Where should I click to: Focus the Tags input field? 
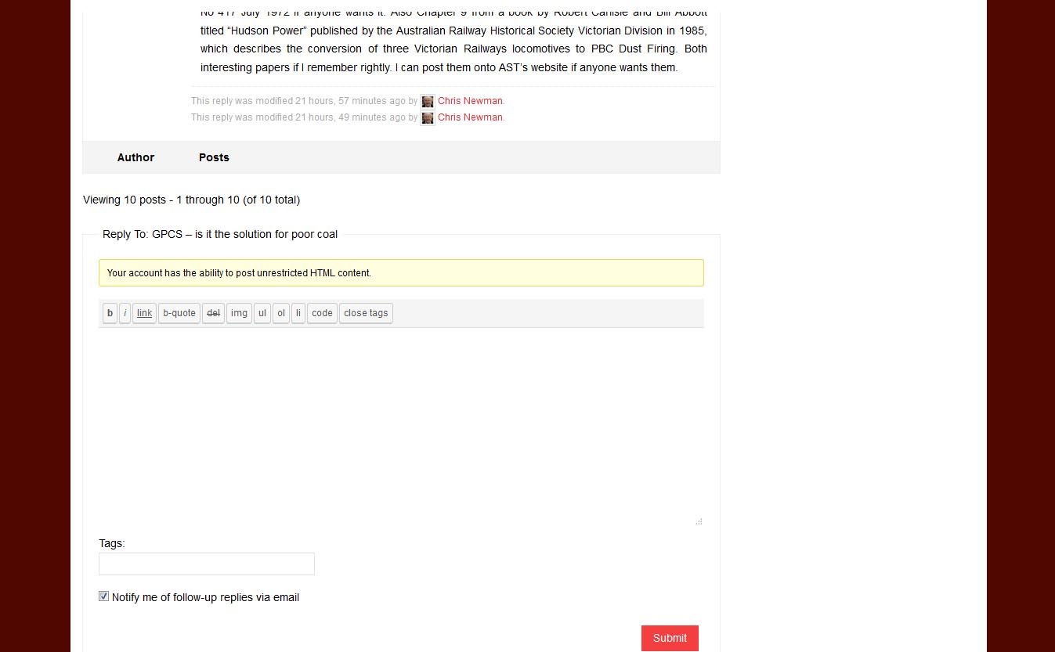(x=206, y=564)
